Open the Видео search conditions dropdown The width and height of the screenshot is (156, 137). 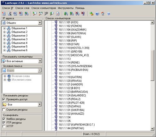coord(40,70)
